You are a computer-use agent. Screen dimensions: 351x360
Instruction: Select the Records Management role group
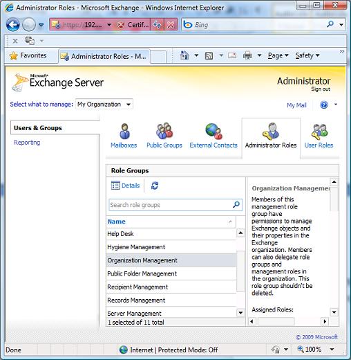click(x=171, y=300)
